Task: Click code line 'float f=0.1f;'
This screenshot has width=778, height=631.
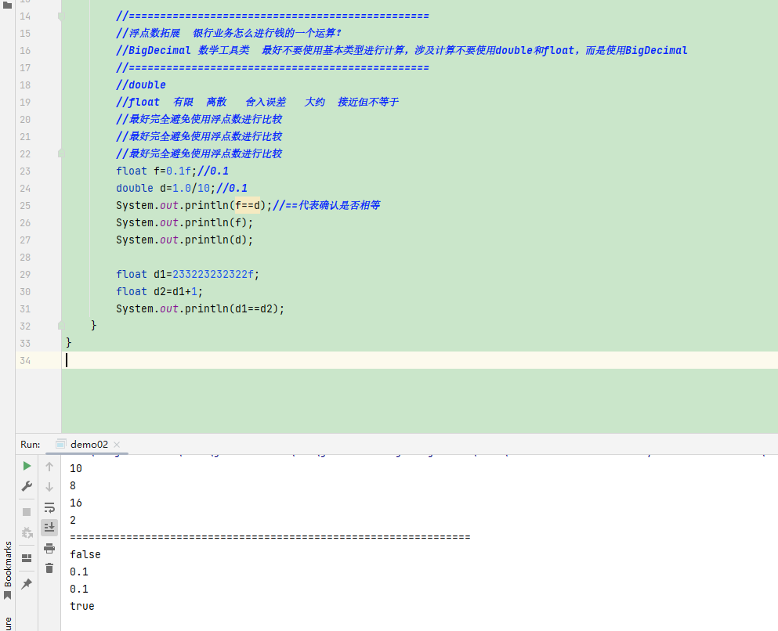Action: click(x=156, y=171)
